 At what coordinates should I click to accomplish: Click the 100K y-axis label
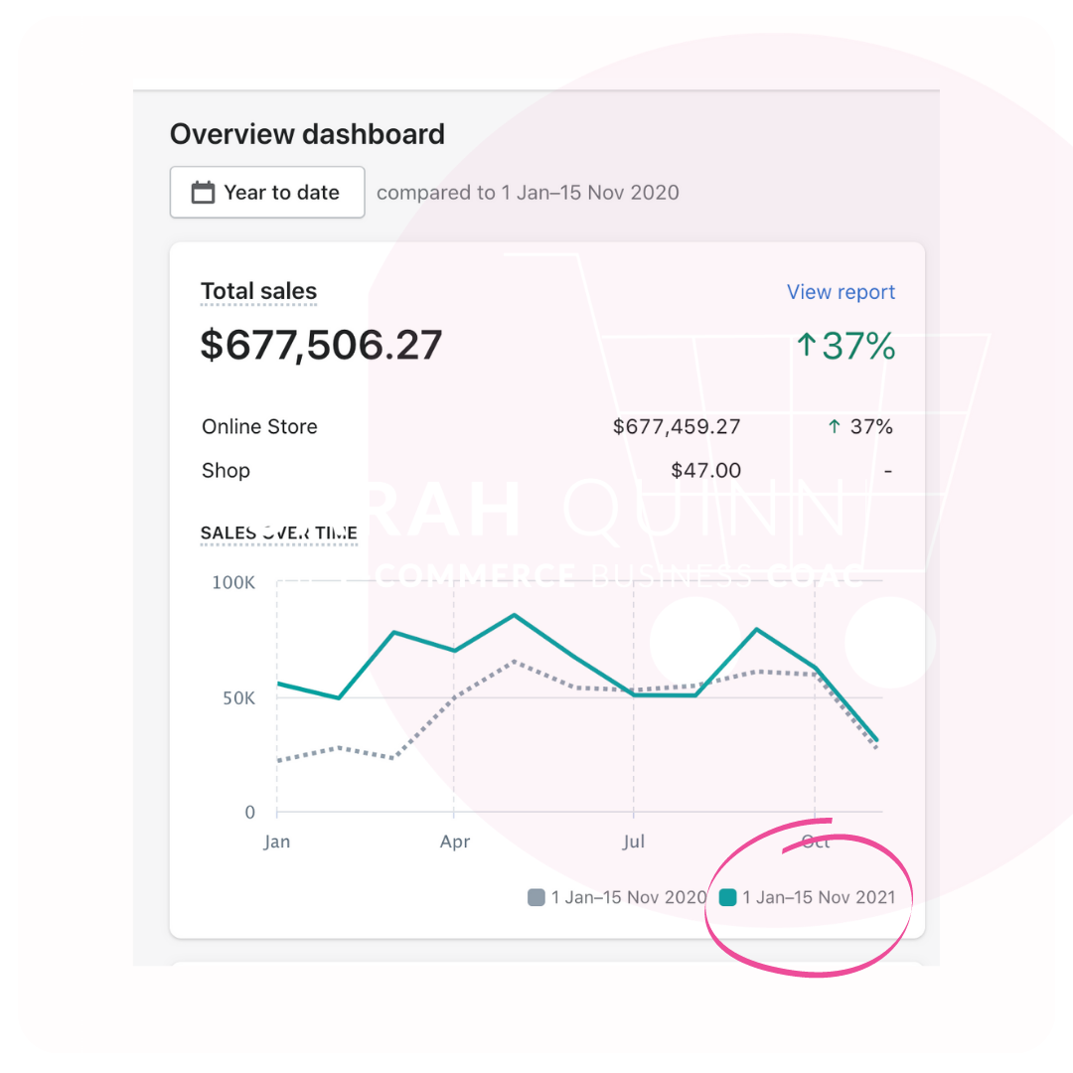pos(233,583)
